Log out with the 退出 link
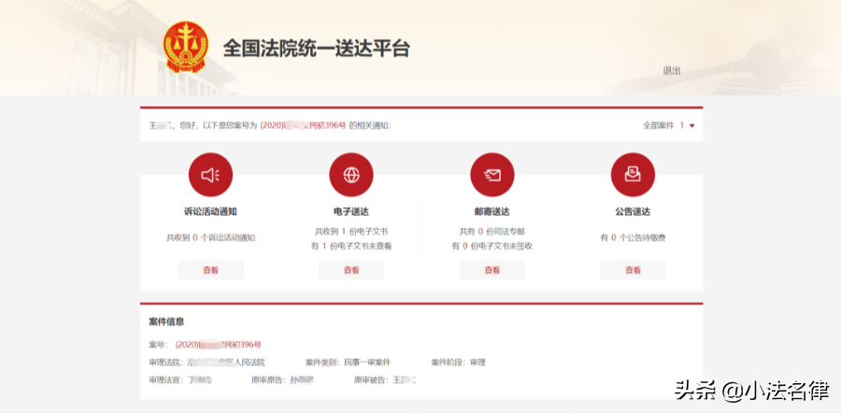 tap(672, 70)
